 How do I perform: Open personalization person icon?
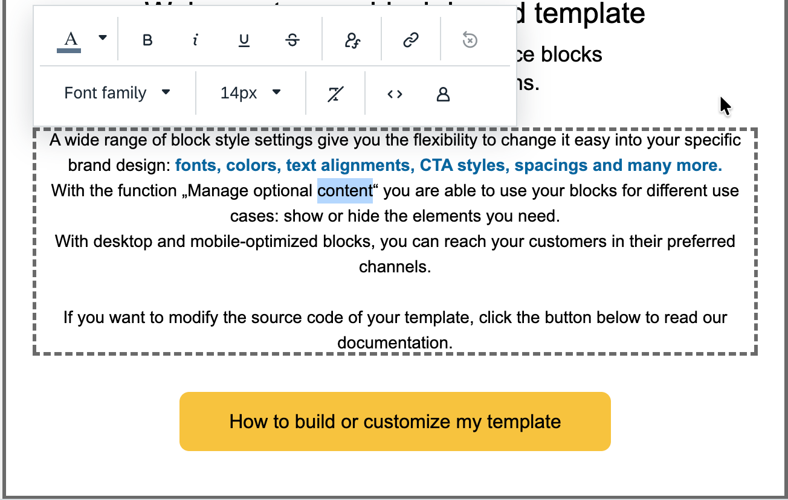pyautogui.click(x=443, y=94)
